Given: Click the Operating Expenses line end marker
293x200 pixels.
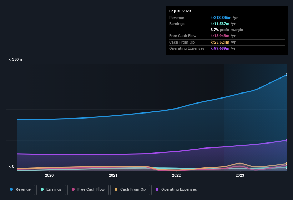Looking at the screenshot, I should (287, 140).
